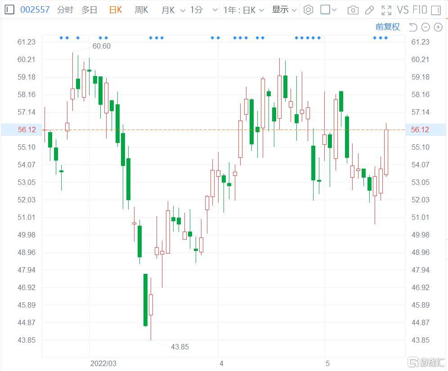Expand the 显示 display dropdown

(284, 10)
